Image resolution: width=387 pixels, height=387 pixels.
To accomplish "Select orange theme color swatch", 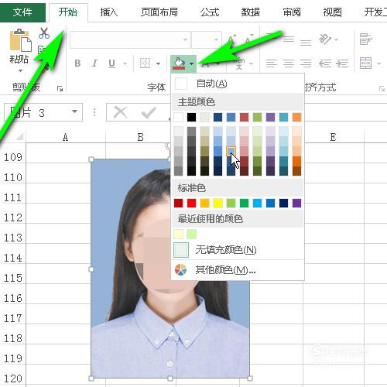I will point(296,117).
